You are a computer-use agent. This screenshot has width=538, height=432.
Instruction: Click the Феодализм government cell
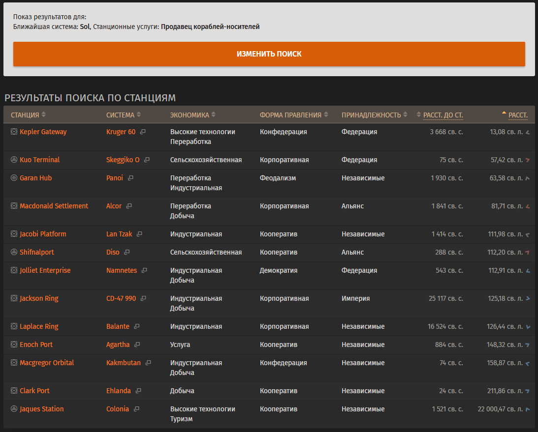pyautogui.click(x=278, y=178)
